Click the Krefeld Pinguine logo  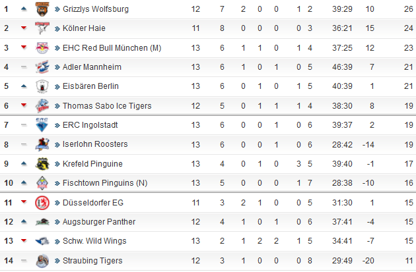(42, 164)
